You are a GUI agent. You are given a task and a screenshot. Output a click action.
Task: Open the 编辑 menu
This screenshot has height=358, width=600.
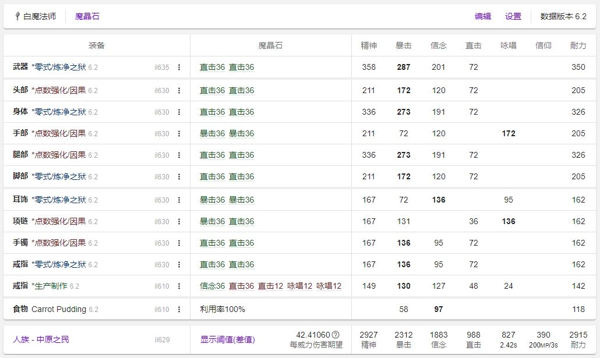point(483,16)
